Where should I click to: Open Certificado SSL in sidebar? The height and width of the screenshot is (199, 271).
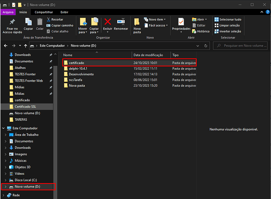pos(27,107)
